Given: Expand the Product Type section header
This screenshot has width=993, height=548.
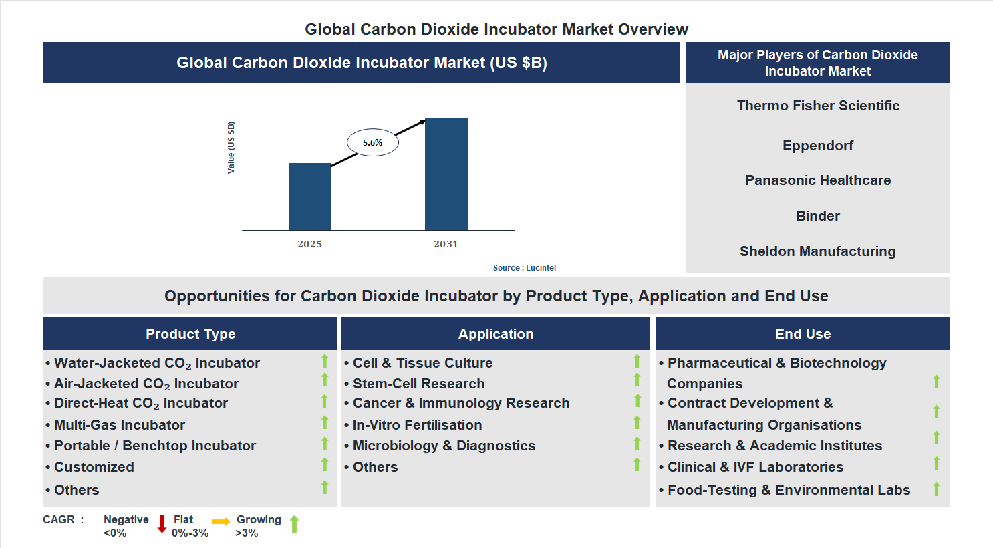Looking at the screenshot, I should pyautogui.click(x=190, y=333).
